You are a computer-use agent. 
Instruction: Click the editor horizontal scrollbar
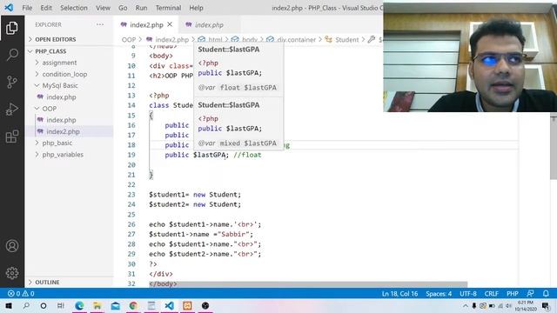click(x=308, y=284)
